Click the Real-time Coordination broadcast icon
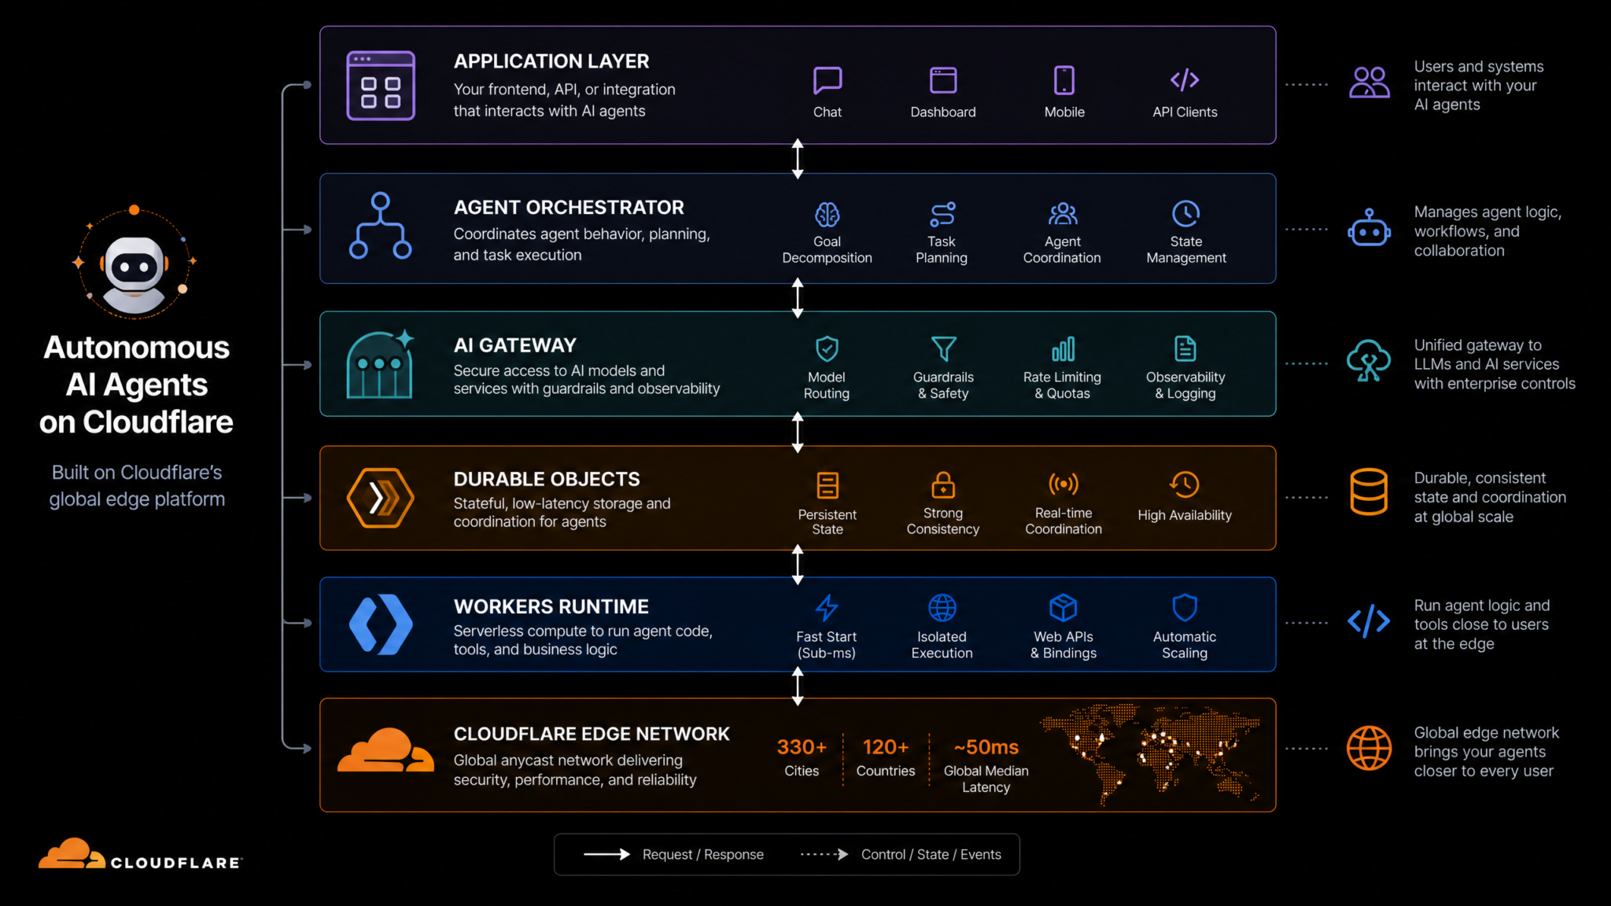The image size is (1611, 906). click(x=1063, y=484)
